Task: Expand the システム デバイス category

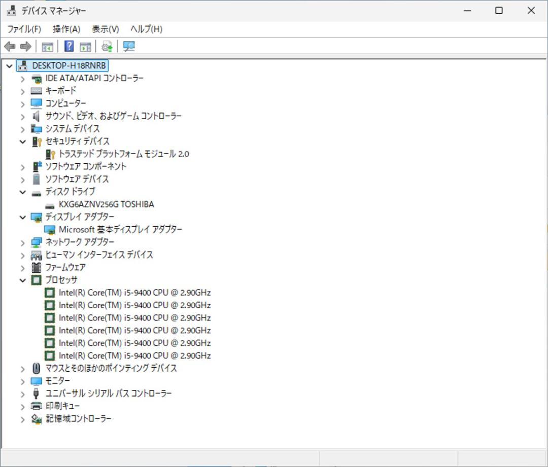Action: coord(23,129)
